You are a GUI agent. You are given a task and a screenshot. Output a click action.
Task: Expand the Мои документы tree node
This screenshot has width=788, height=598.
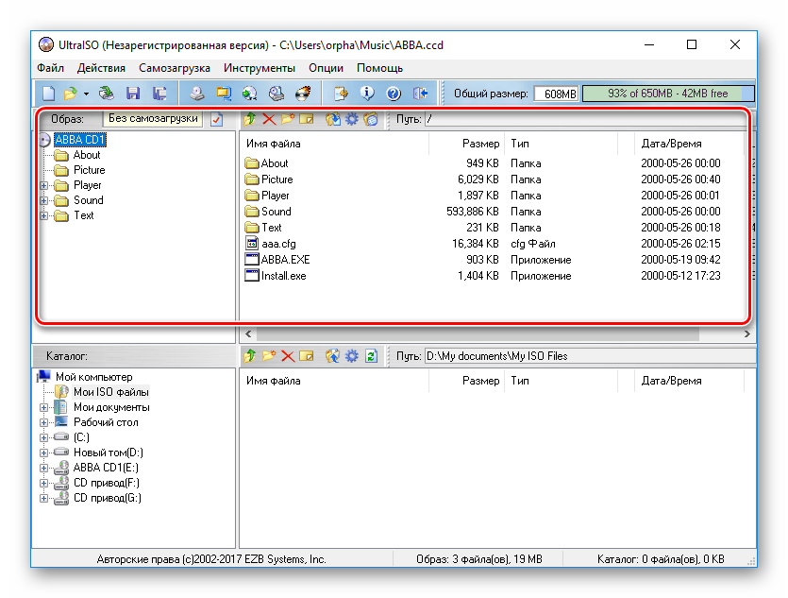pos(43,407)
